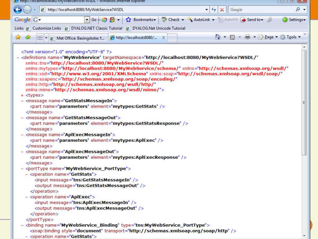Click the xml version declaration line
The image size is (318, 239).
[66, 52]
